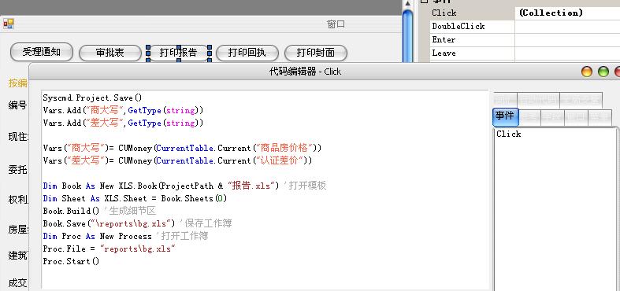The height and width of the screenshot is (291, 620).
Task: Click the code line Vars.Add("差大写"
Action: click(123, 123)
